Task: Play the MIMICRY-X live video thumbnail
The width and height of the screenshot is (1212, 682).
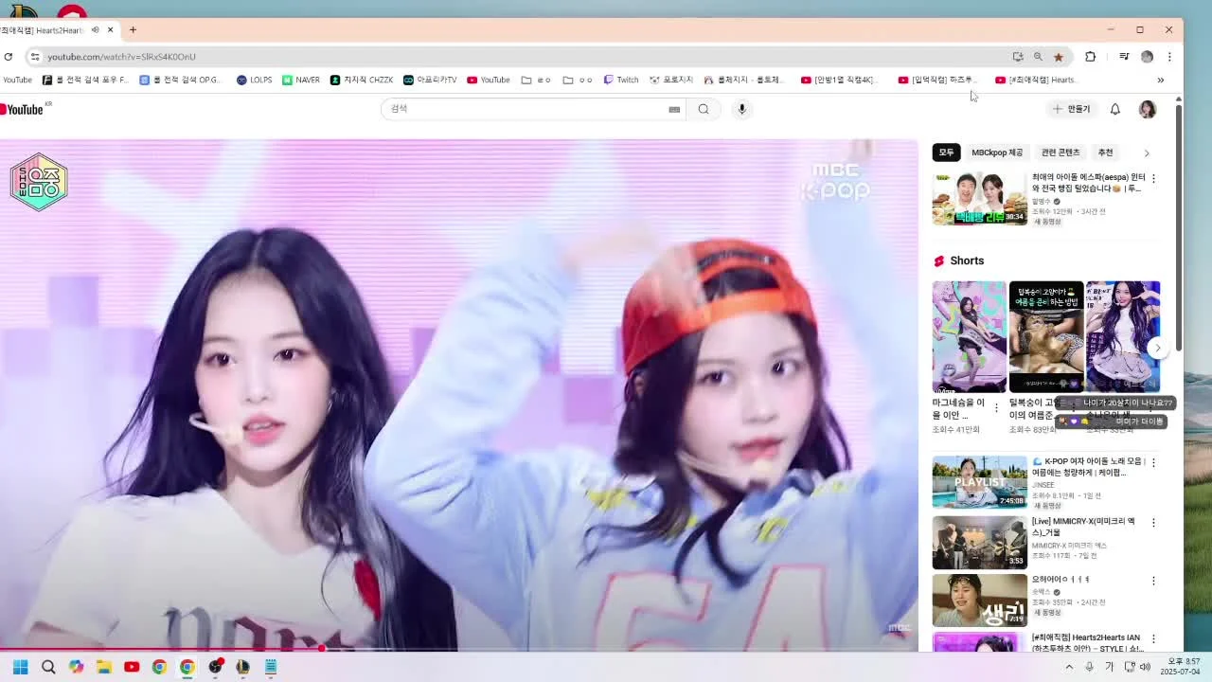Action: pyautogui.click(x=979, y=542)
